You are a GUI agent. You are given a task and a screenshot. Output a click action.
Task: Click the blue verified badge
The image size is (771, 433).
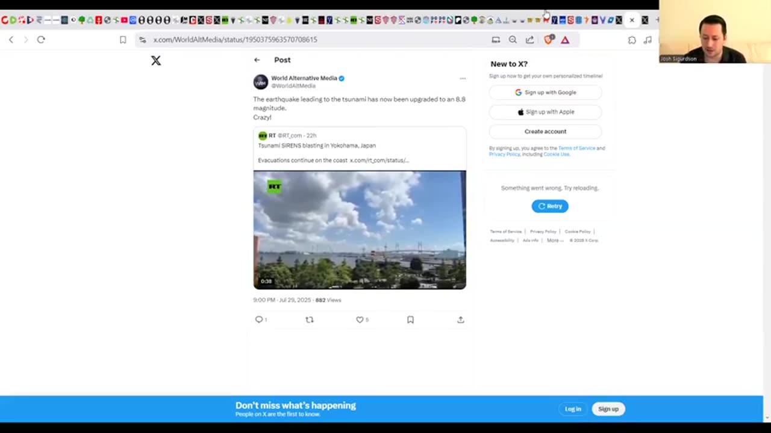[x=342, y=78]
